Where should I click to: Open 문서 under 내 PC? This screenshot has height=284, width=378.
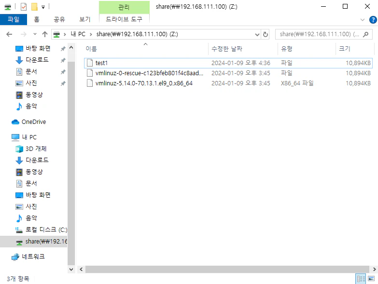point(26,183)
